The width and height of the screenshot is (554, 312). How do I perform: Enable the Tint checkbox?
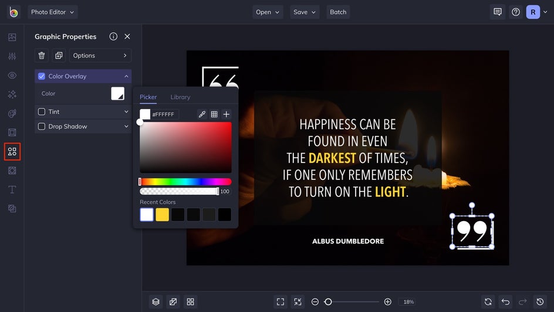pyautogui.click(x=42, y=111)
